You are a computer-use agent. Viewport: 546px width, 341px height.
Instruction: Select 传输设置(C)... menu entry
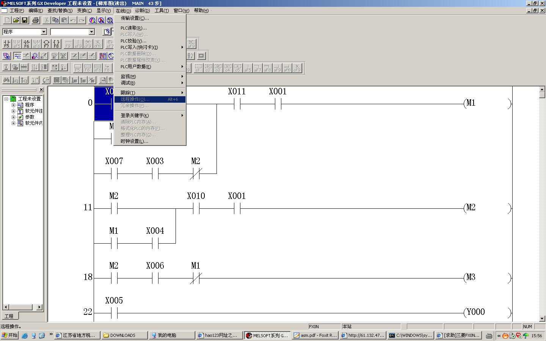click(x=150, y=18)
